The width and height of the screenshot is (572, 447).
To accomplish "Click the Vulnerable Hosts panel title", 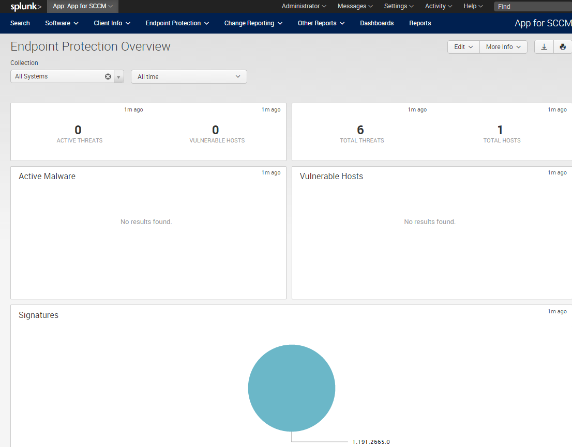I will coord(331,176).
